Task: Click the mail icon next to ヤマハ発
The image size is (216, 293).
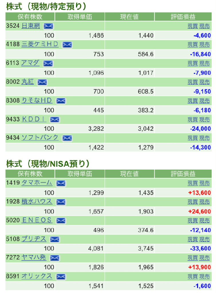Action: (x=55, y=258)
